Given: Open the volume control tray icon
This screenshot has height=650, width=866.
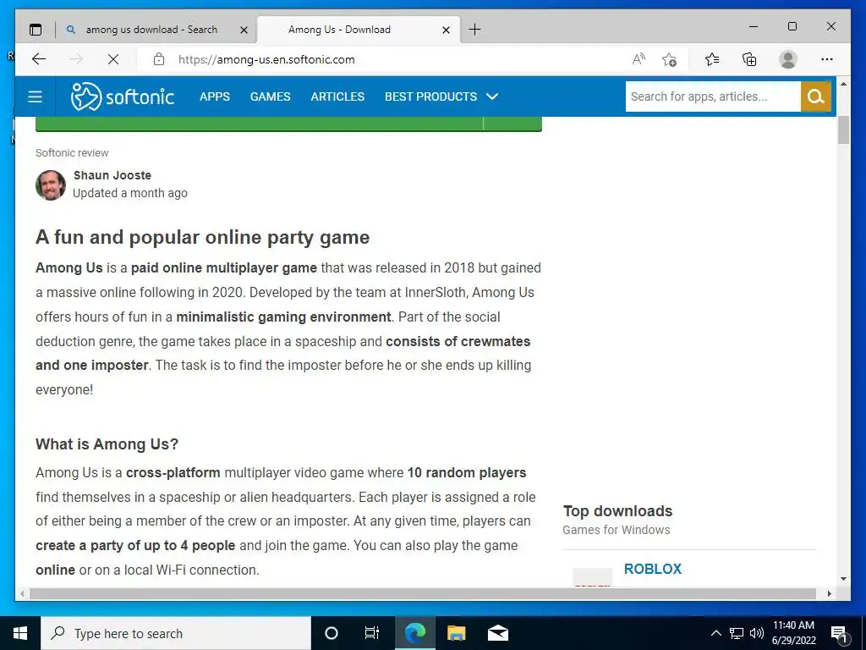Looking at the screenshot, I should (x=757, y=633).
